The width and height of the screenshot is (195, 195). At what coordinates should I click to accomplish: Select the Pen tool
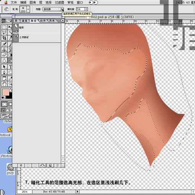tap(4, 72)
